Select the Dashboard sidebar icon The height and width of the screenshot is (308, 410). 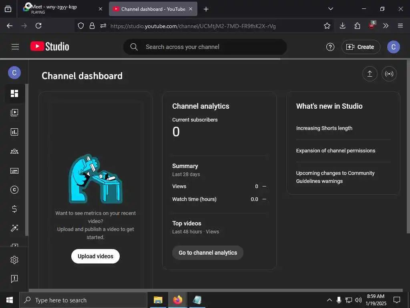pyautogui.click(x=14, y=93)
